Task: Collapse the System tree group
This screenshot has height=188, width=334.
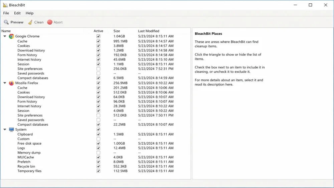Action: click(x=5, y=130)
